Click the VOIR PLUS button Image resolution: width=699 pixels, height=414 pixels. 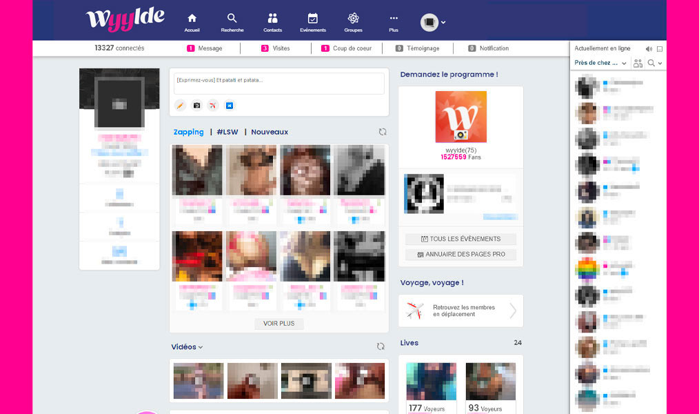tap(278, 324)
